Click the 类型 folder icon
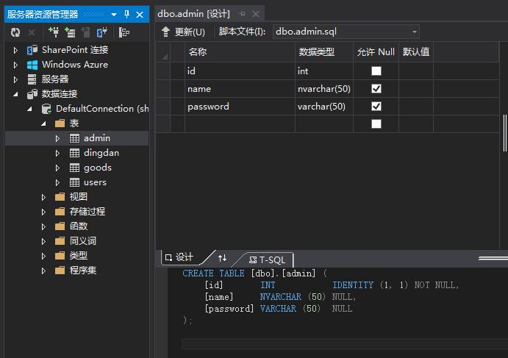 (x=60, y=256)
